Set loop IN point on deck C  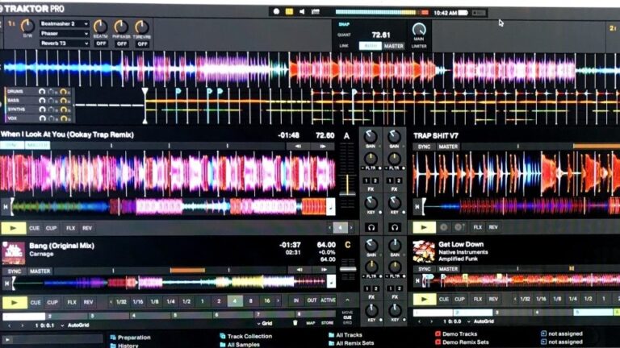tap(295, 300)
